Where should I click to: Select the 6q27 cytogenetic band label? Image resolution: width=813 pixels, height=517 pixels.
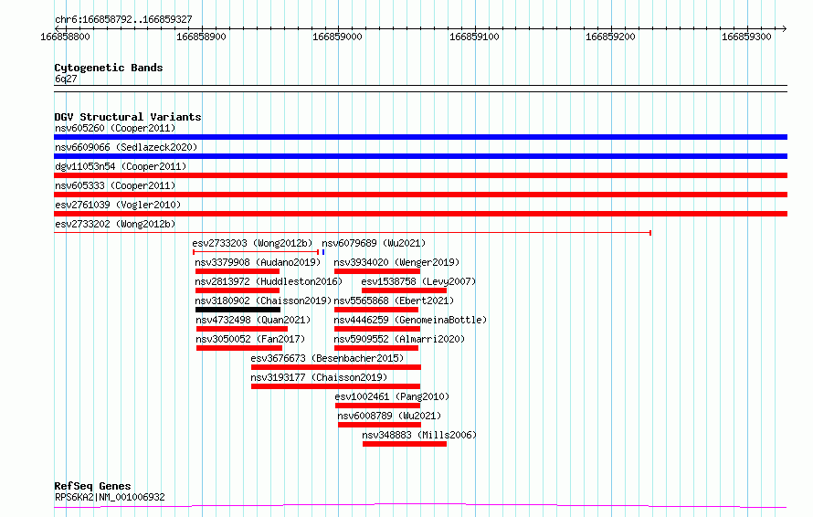click(x=66, y=79)
